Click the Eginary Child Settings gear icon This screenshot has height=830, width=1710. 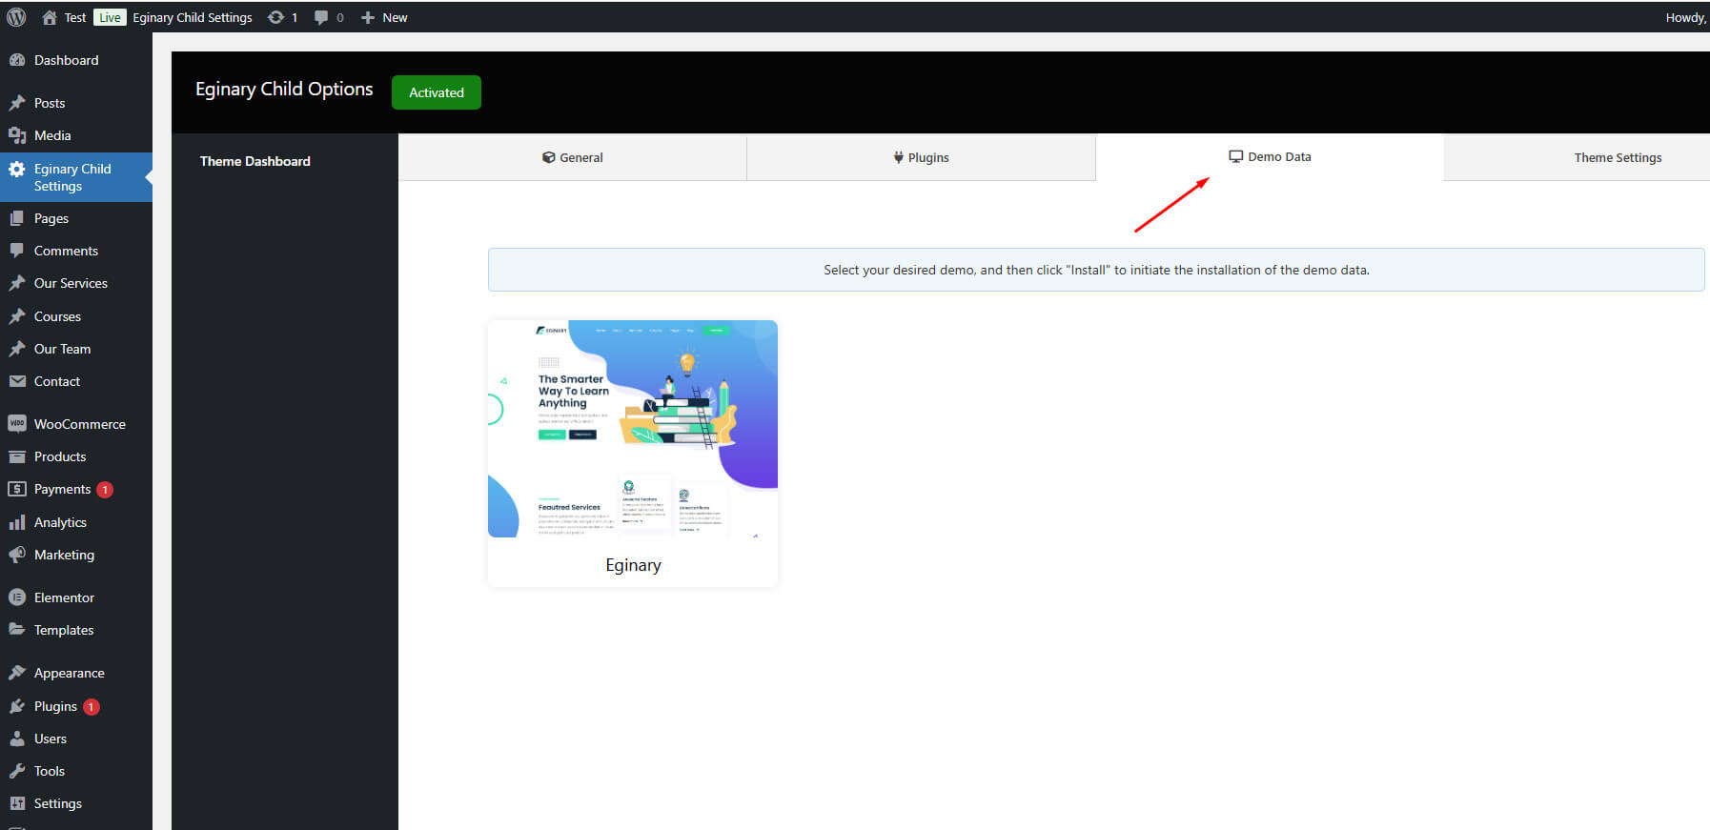coord(17,169)
